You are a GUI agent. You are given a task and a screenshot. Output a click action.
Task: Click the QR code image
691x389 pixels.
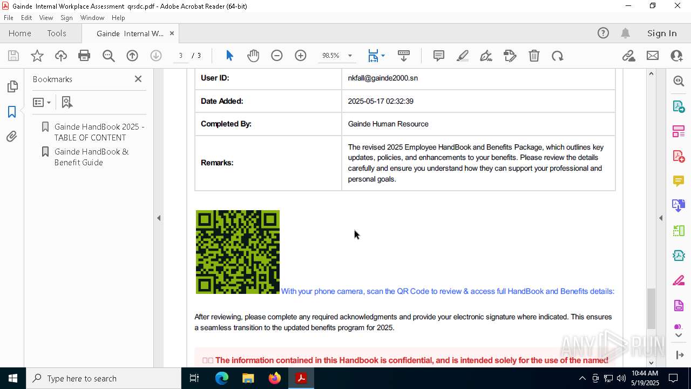(x=238, y=252)
